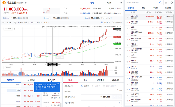Open chart settings gear next to 정보 tab
Viewport: 175px width, 107px height.
(121, 2)
